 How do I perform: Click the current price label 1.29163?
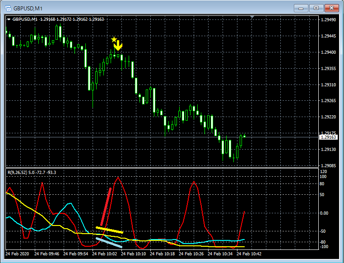click(328, 137)
